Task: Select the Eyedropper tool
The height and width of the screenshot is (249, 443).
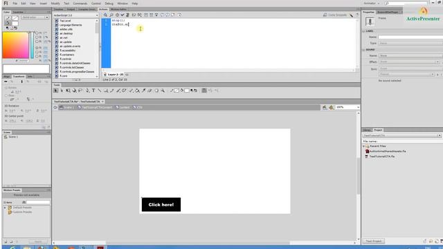Action: [143, 91]
